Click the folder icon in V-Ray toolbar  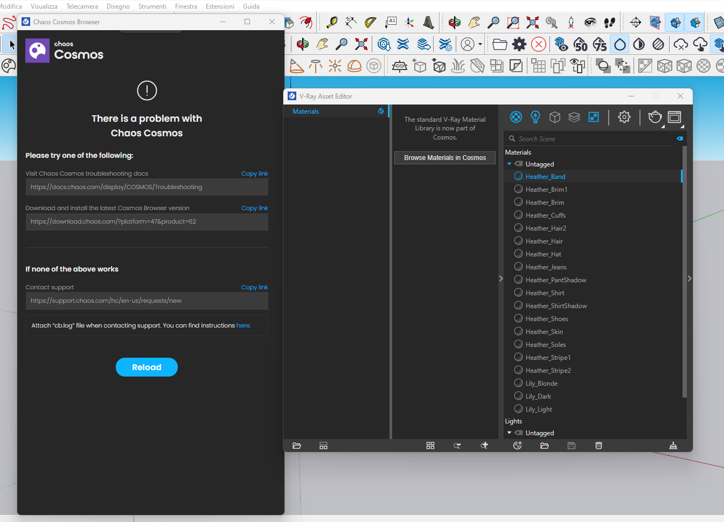click(500, 44)
